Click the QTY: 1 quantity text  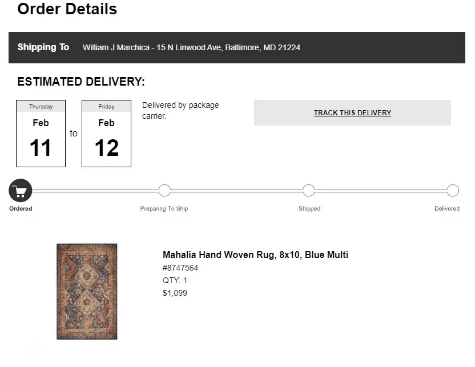(x=175, y=281)
